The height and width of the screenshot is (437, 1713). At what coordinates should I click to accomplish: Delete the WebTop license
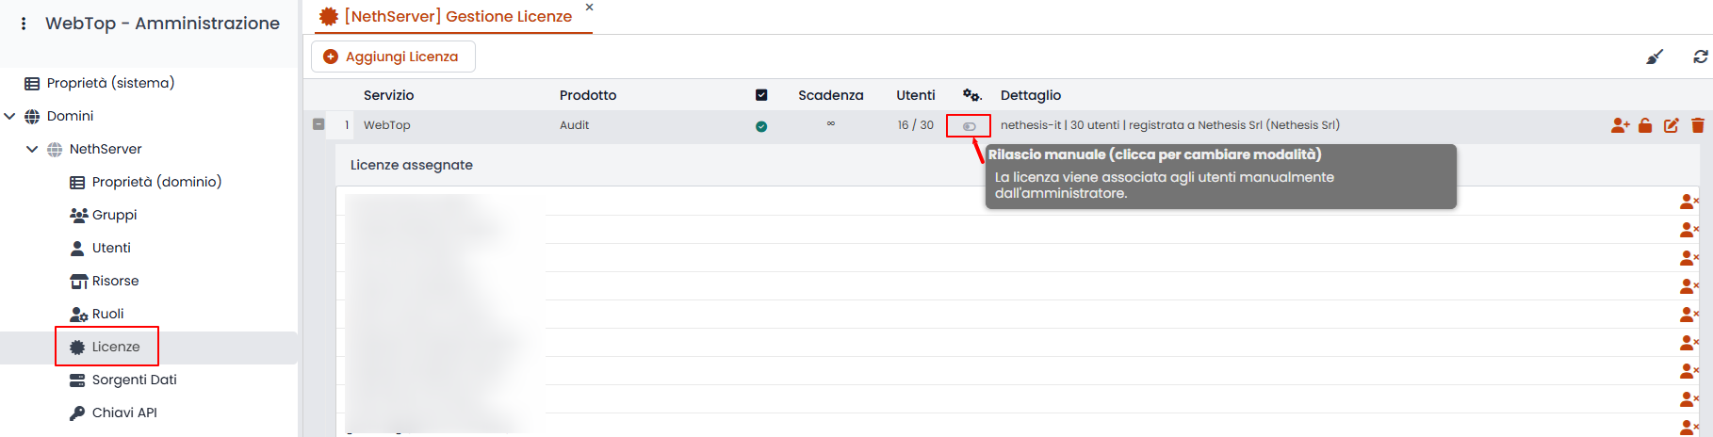pyautogui.click(x=1697, y=125)
